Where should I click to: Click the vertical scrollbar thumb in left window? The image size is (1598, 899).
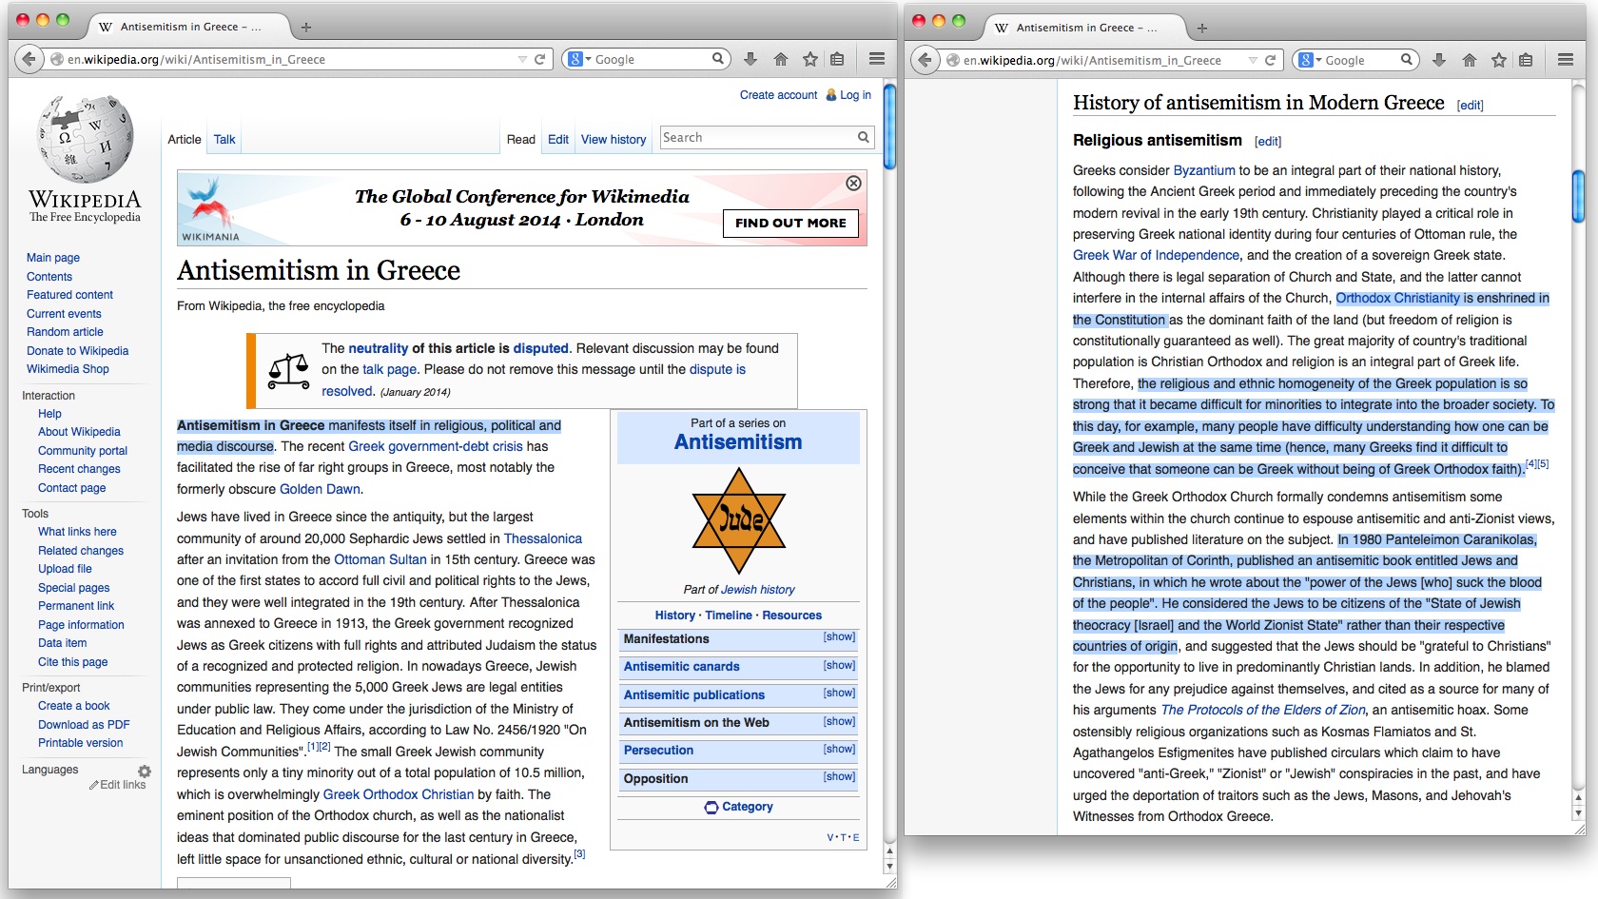pos(889,127)
